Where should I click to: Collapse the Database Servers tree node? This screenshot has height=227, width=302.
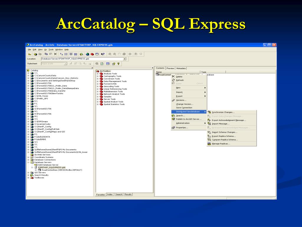pos(28,162)
